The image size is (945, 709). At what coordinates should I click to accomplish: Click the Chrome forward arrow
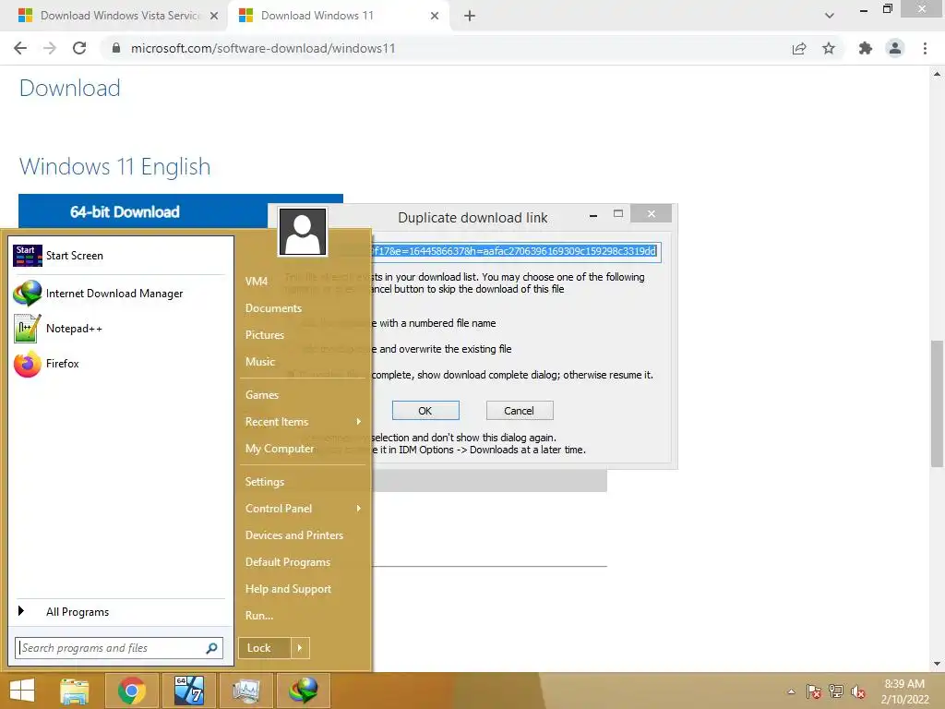(50, 48)
